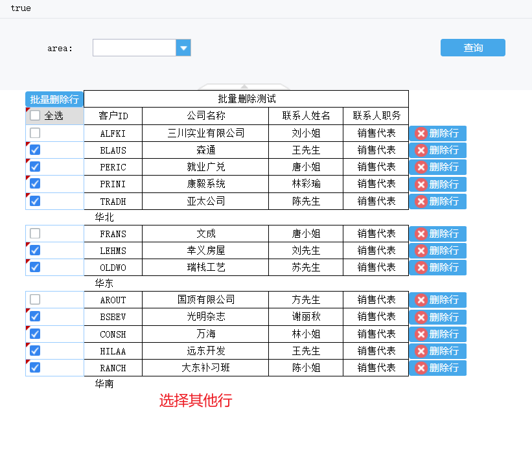532x473 pixels.
Task: Click the HILAA customer ID cell
Action: point(113,351)
